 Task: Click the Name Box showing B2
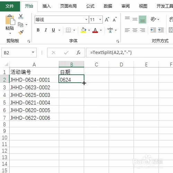pos(19,53)
